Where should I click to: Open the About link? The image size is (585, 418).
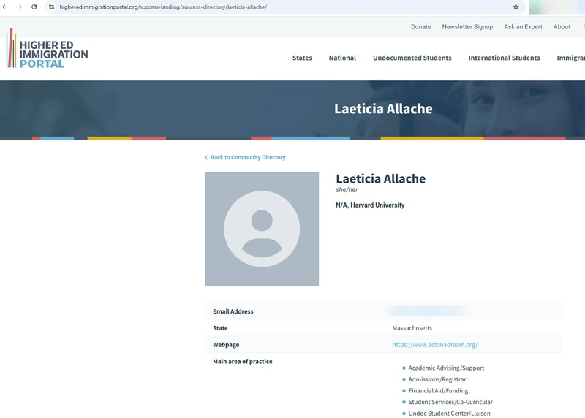click(562, 27)
